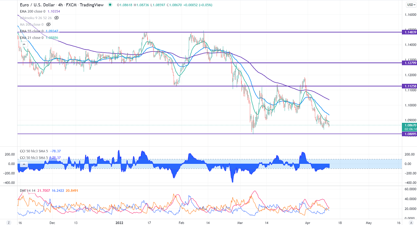The width and height of the screenshot is (417, 225).
Task: Click the green market status dot
Action: tap(110, 5)
